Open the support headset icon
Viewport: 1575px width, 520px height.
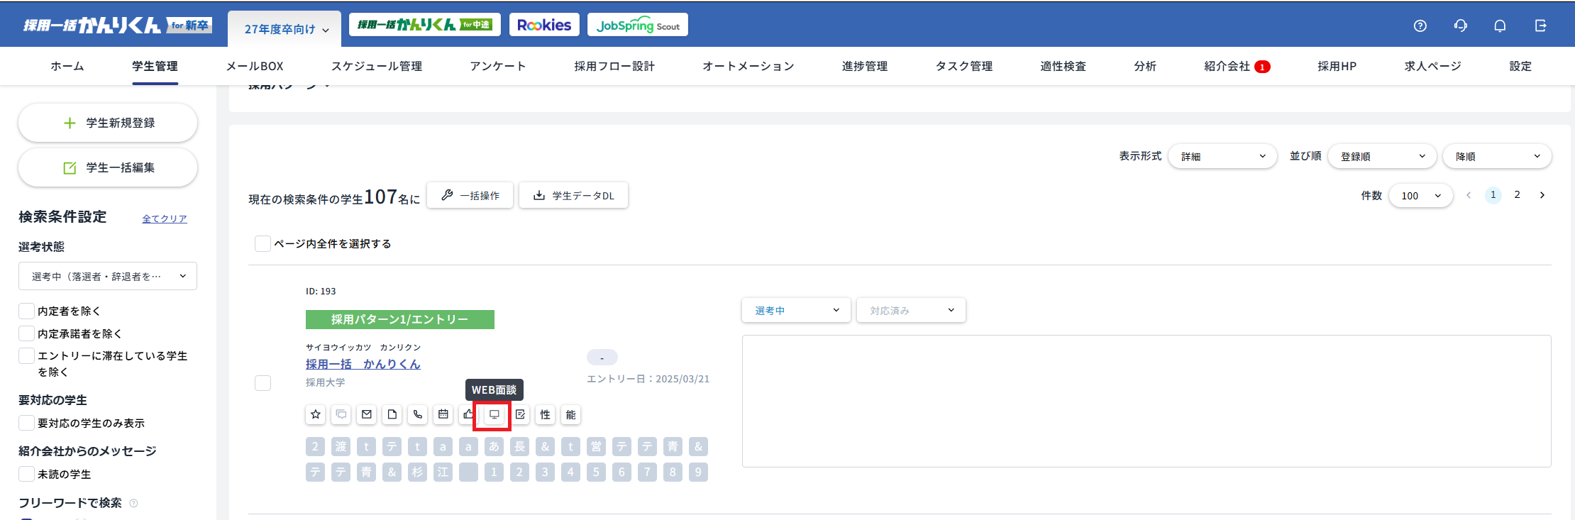1461,26
